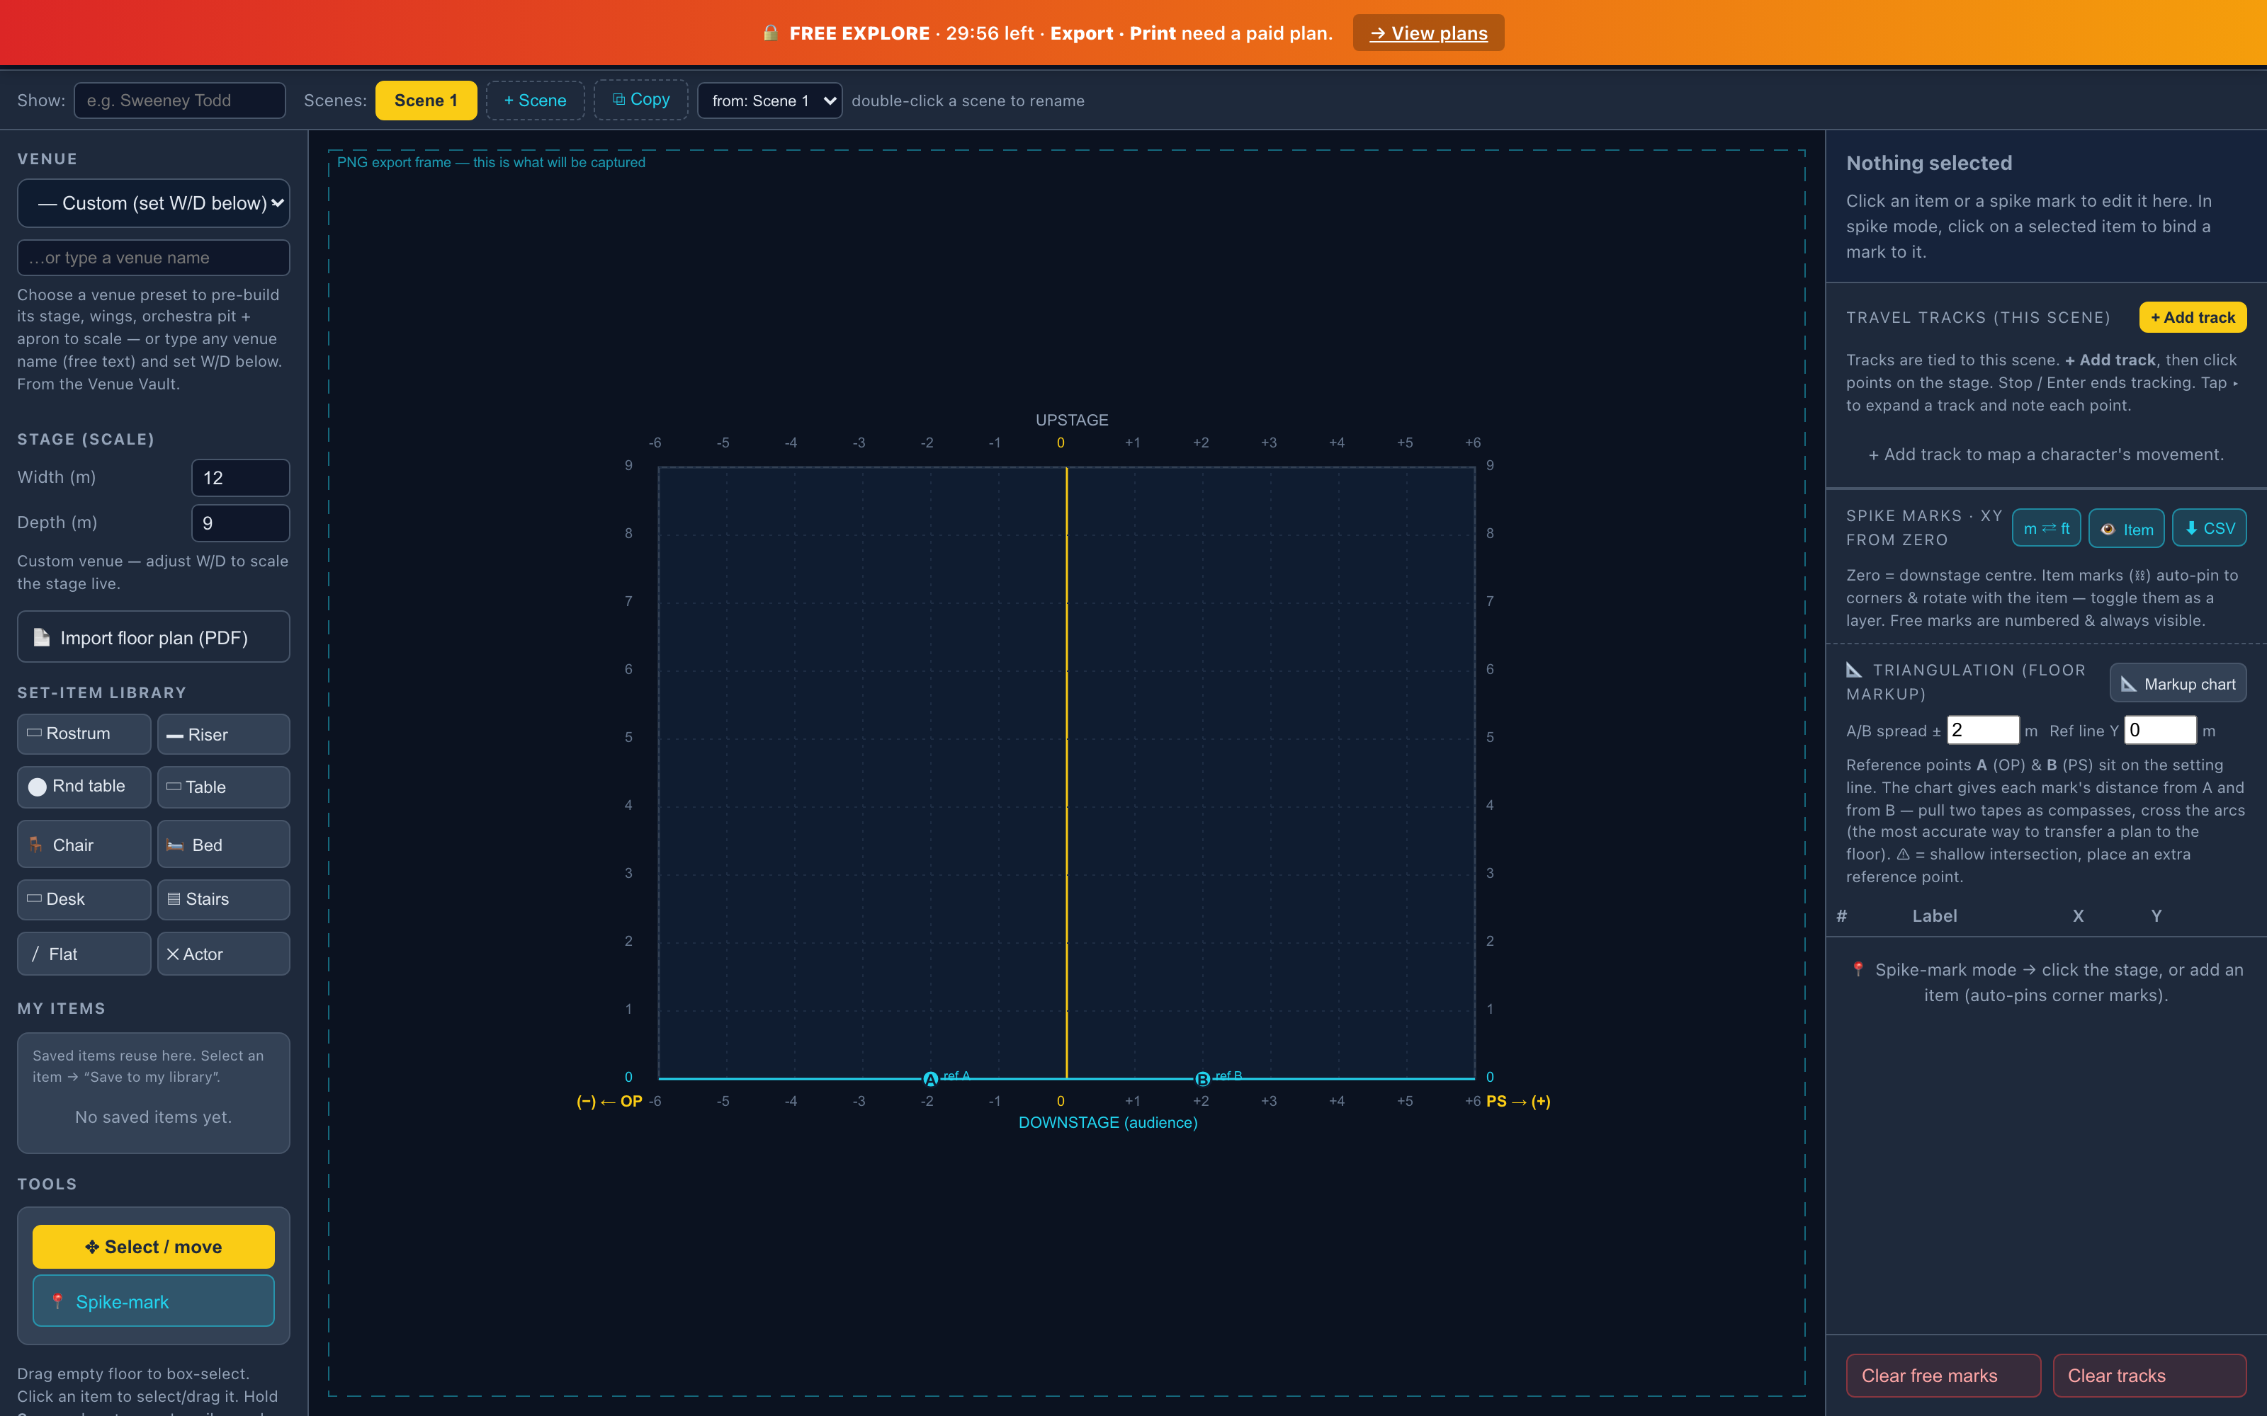Download spike marks as CSV
Image resolution: width=2267 pixels, height=1416 pixels.
click(2209, 528)
